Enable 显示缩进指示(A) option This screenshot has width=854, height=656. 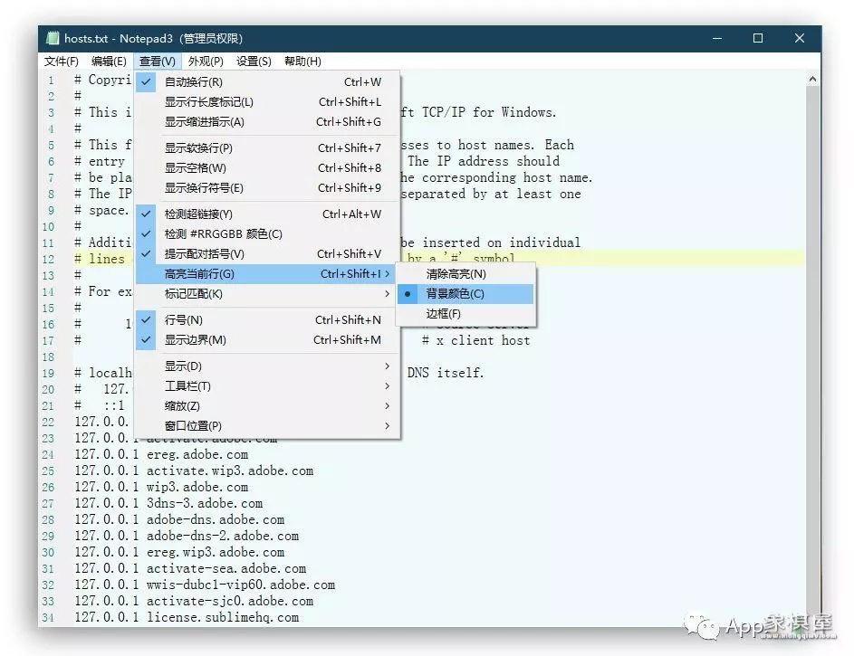coord(267,122)
